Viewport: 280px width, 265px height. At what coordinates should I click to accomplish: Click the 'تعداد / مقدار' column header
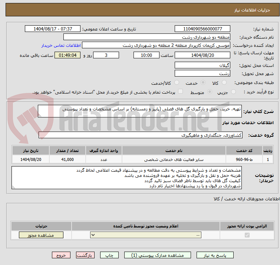click(67, 151)
